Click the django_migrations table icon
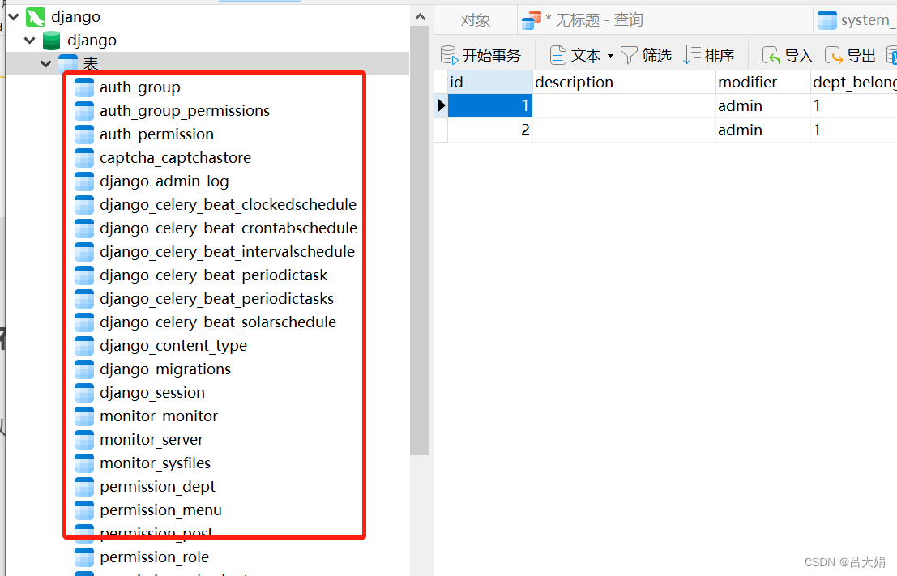897x576 pixels. 84,369
